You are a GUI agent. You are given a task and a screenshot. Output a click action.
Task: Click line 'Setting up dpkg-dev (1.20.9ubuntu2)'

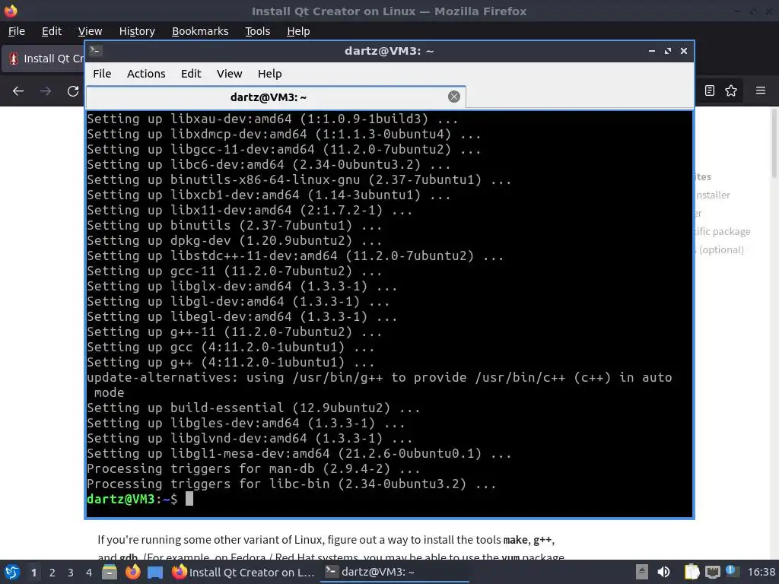pyautogui.click(x=234, y=241)
